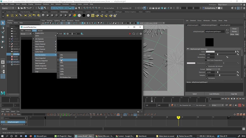246x138 pixels.
Task: Click the loop playback icon
Action: click(227, 105)
